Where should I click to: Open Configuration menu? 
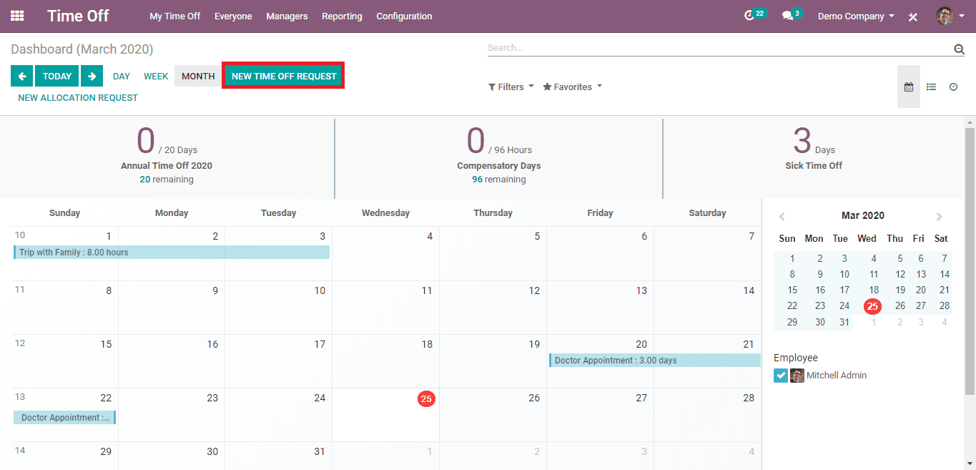coord(404,16)
